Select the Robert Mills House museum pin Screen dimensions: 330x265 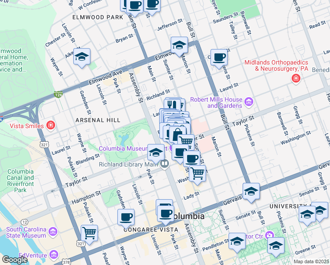[249, 102]
